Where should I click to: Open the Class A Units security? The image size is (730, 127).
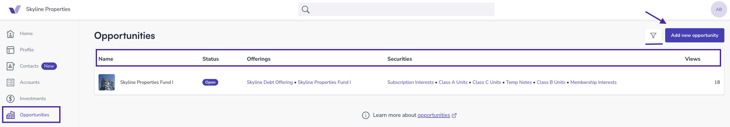(x=453, y=82)
